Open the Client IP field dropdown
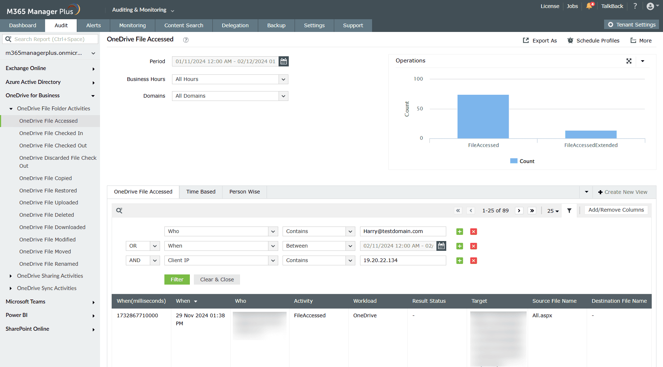The height and width of the screenshot is (367, 663). pyautogui.click(x=273, y=260)
